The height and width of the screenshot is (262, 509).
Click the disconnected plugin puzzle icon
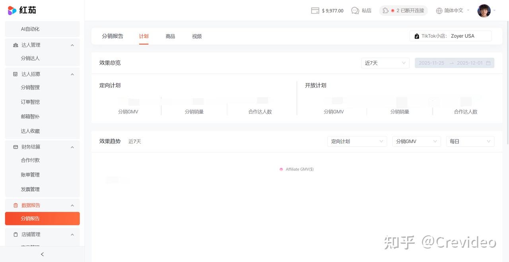pyautogui.click(x=385, y=11)
